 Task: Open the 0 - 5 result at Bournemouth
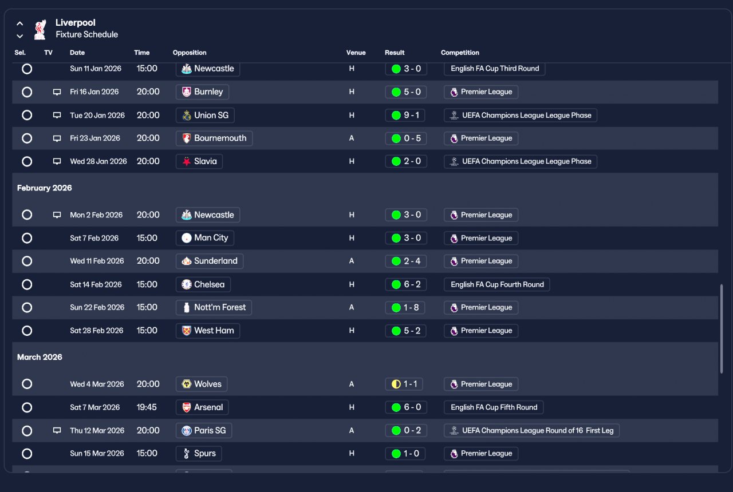tap(406, 138)
